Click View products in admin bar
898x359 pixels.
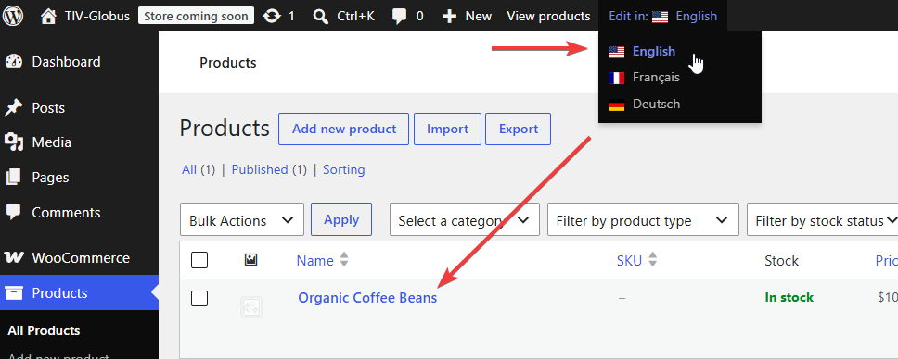tap(548, 16)
